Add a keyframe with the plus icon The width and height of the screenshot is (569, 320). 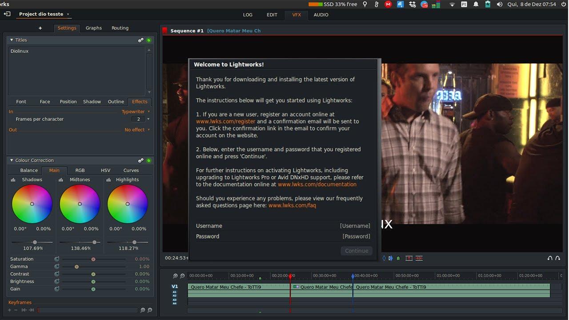(x=10, y=310)
